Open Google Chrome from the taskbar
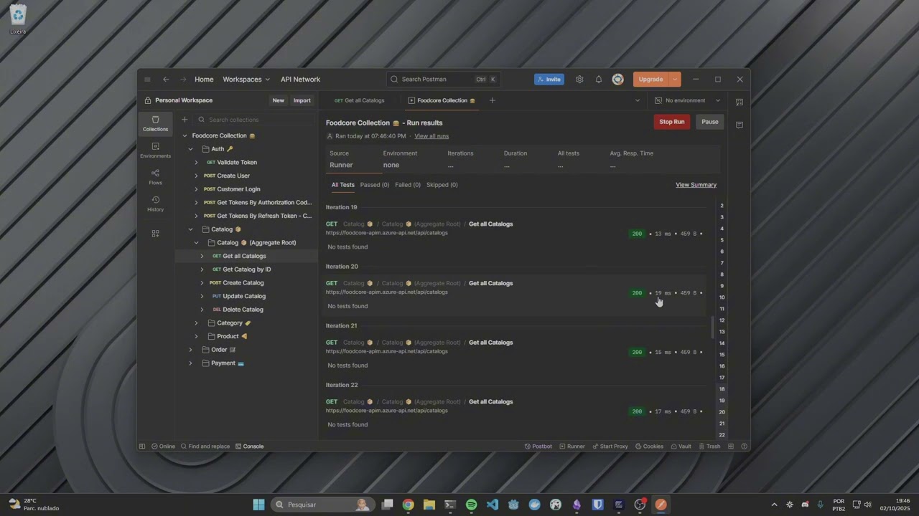Image resolution: width=919 pixels, height=516 pixels. pyautogui.click(x=408, y=505)
